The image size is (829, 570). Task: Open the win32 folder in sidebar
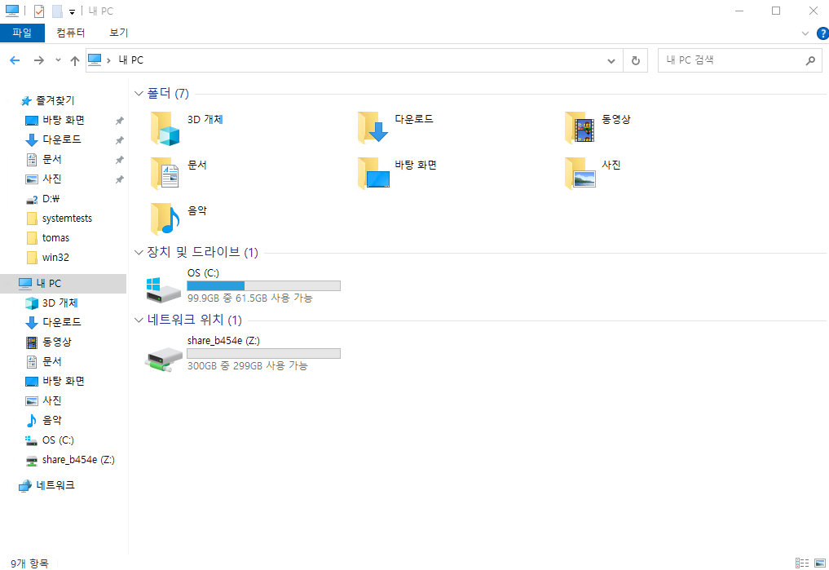[55, 258]
